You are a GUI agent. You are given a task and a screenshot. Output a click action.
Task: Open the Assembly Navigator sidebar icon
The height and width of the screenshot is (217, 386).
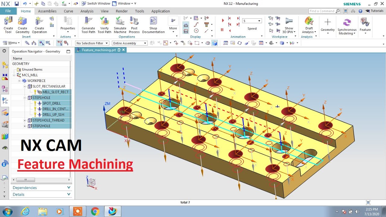[5, 65]
